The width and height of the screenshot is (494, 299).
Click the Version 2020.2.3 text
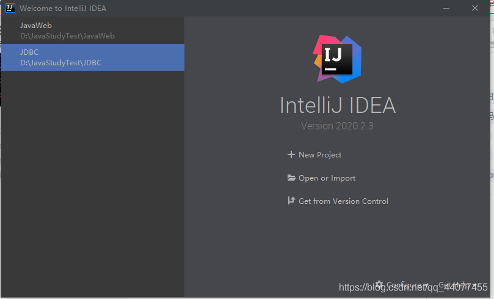[x=337, y=126]
